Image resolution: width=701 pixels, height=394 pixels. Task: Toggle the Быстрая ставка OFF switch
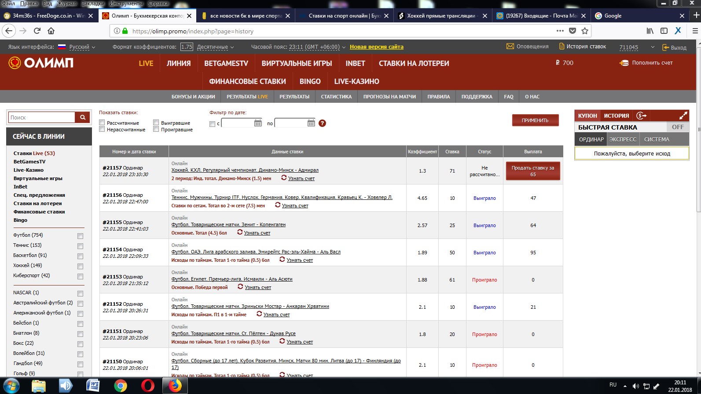pos(677,127)
